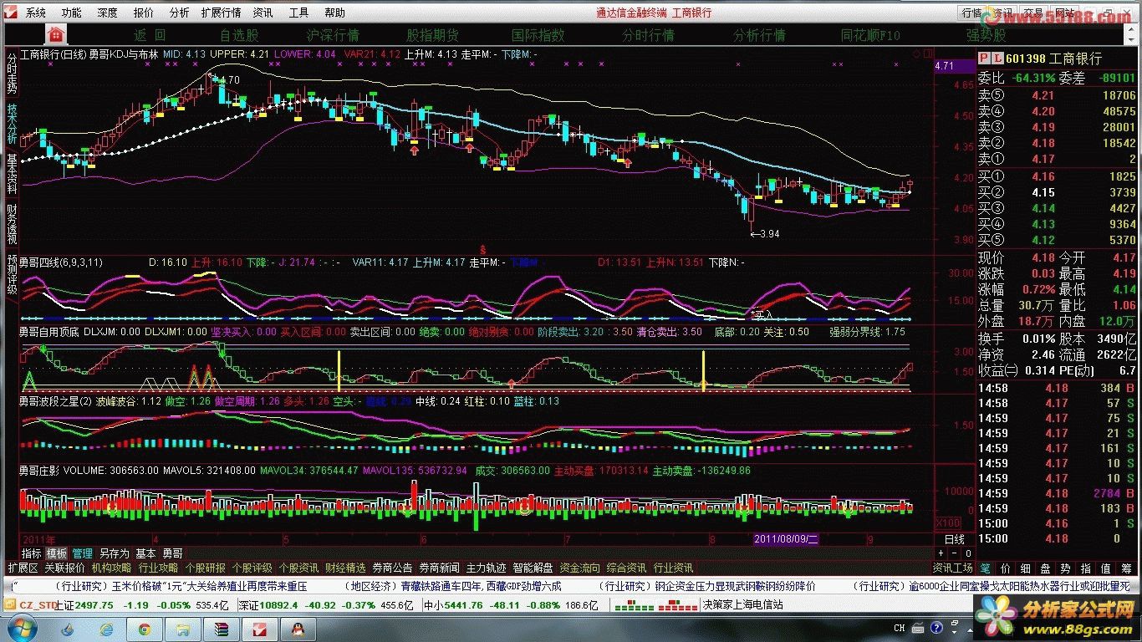Select the 预测评级 side tab

pyautogui.click(x=11, y=273)
